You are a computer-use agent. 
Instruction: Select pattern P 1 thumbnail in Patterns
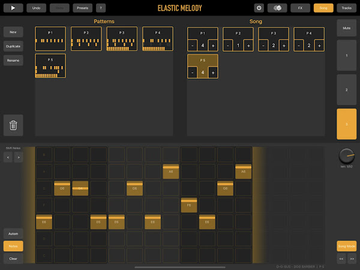50,38
